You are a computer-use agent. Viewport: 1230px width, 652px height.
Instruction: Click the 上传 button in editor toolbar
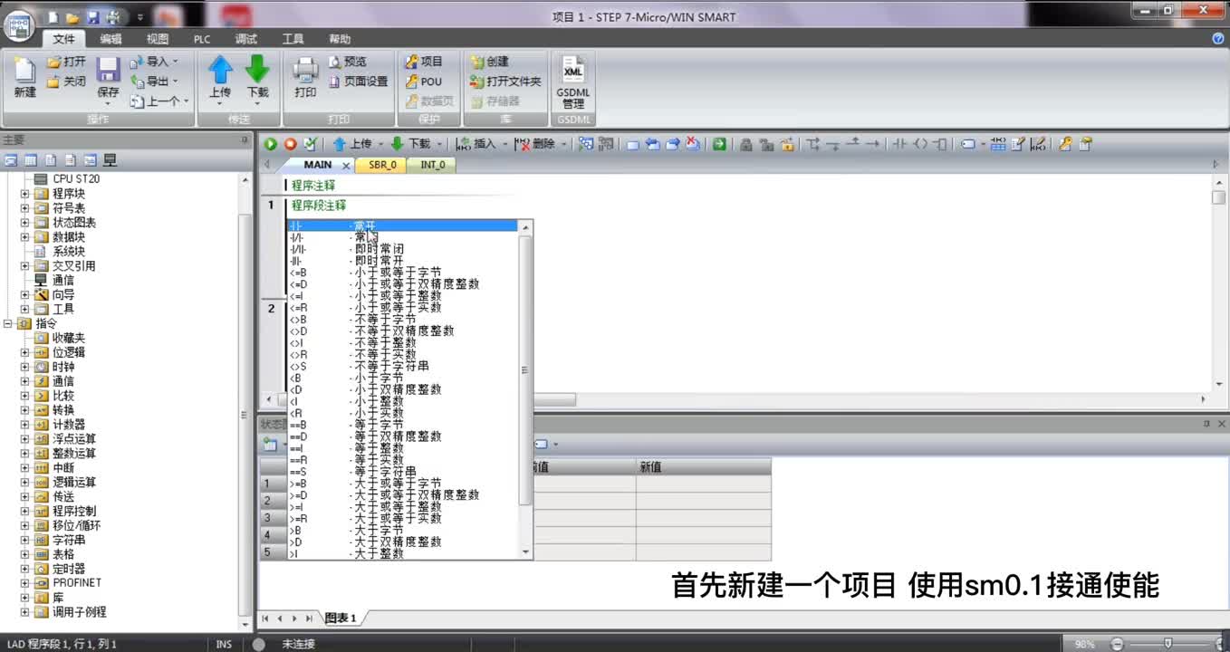point(352,144)
